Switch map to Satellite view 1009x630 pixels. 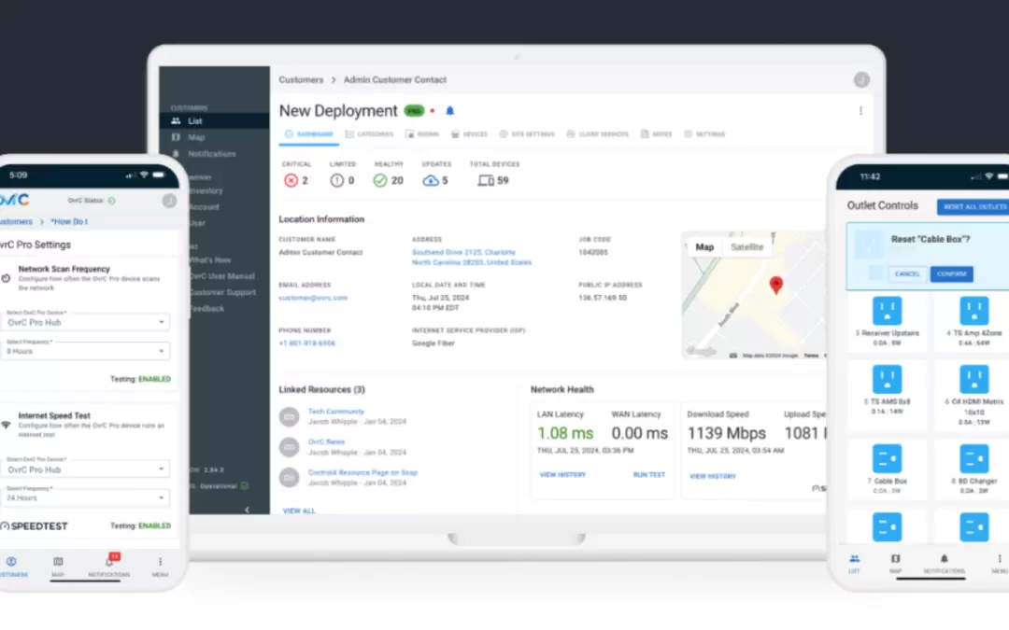[746, 247]
